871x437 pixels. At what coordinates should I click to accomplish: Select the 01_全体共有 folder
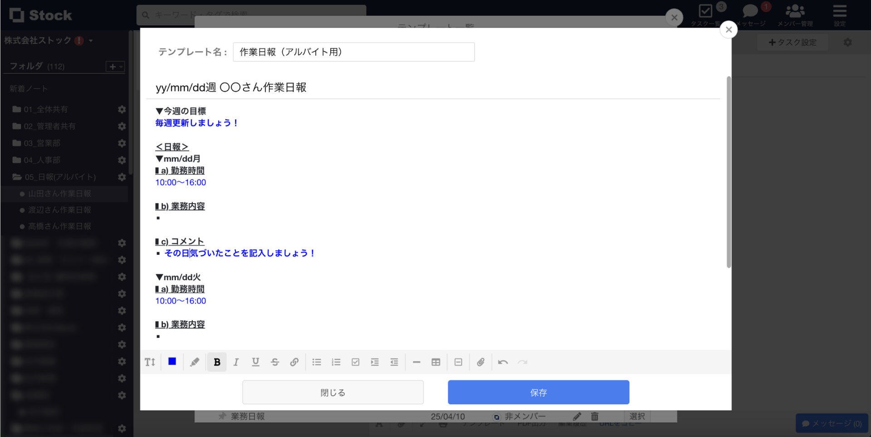[x=45, y=109]
